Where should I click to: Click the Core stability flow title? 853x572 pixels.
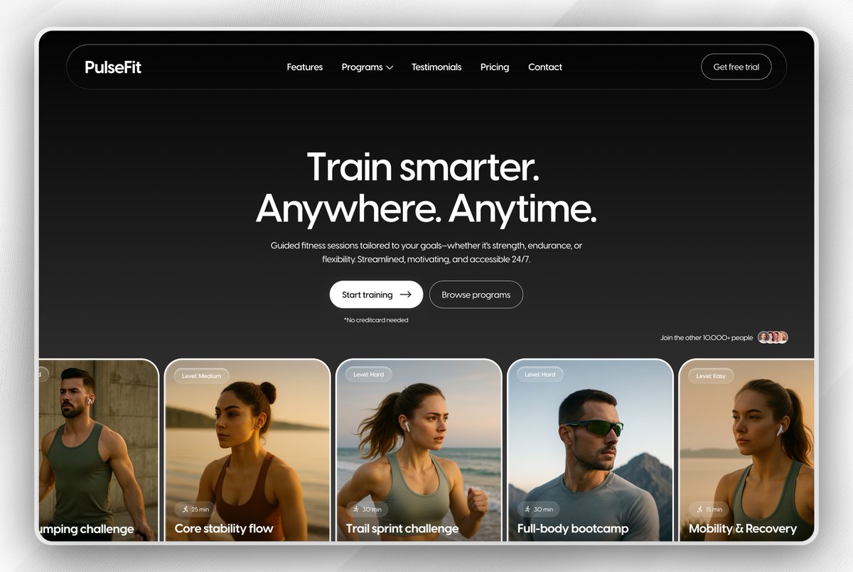coord(224,529)
